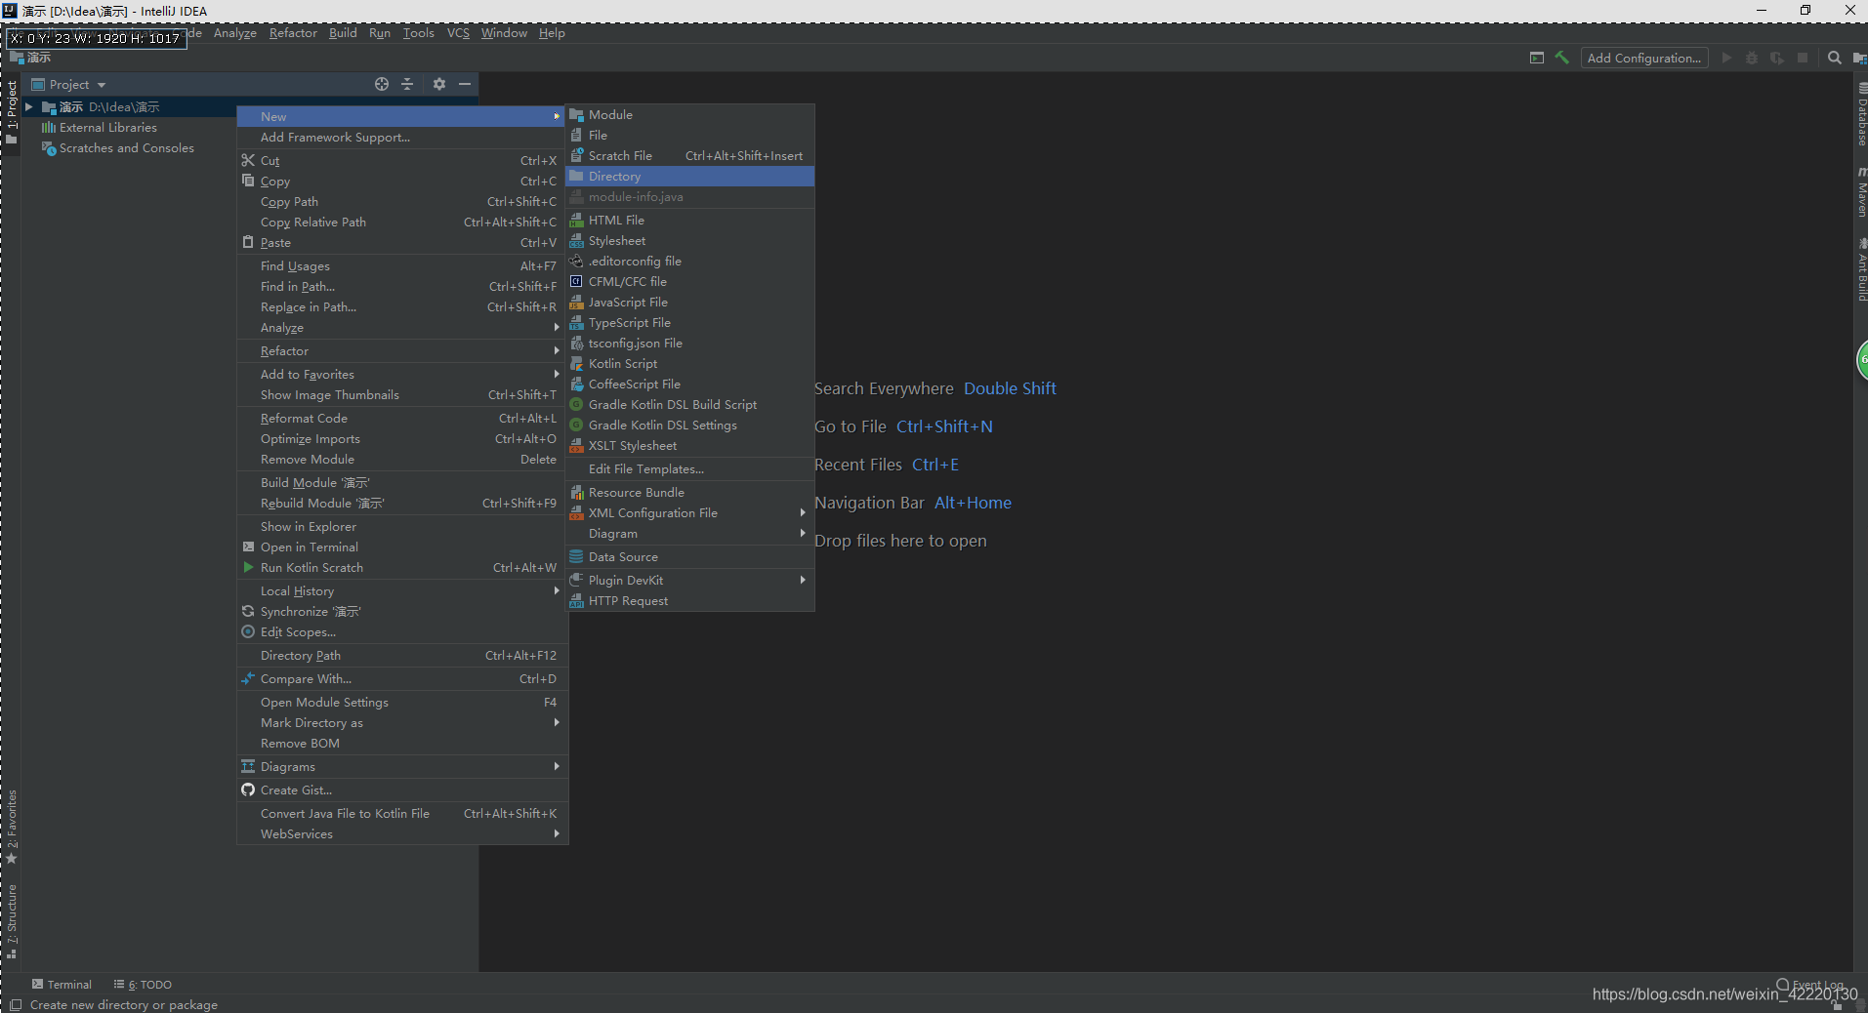Click the locate/scroll from source target icon

tap(382, 84)
